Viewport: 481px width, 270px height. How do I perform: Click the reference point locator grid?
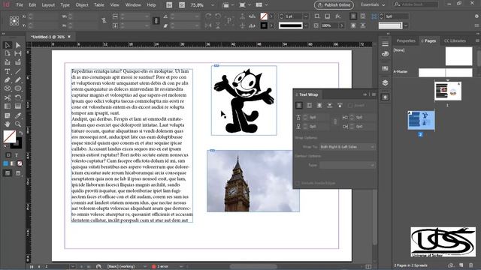14,21
